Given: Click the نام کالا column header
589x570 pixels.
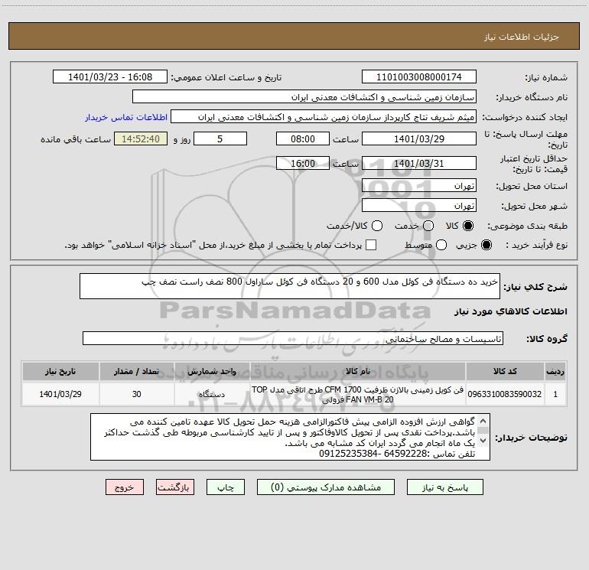Looking at the screenshot, I should point(358,371).
